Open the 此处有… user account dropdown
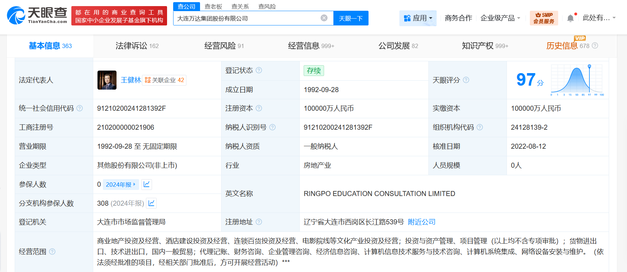Screen dimensions: 627x272 pyautogui.click(x=599, y=18)
